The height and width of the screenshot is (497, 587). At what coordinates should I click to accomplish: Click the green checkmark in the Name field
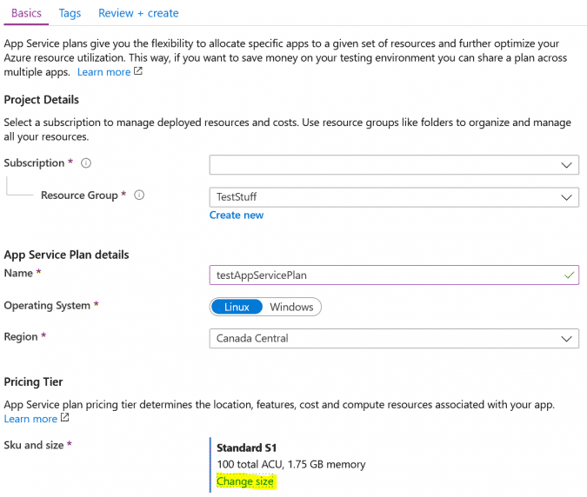[x=569, y=275]
